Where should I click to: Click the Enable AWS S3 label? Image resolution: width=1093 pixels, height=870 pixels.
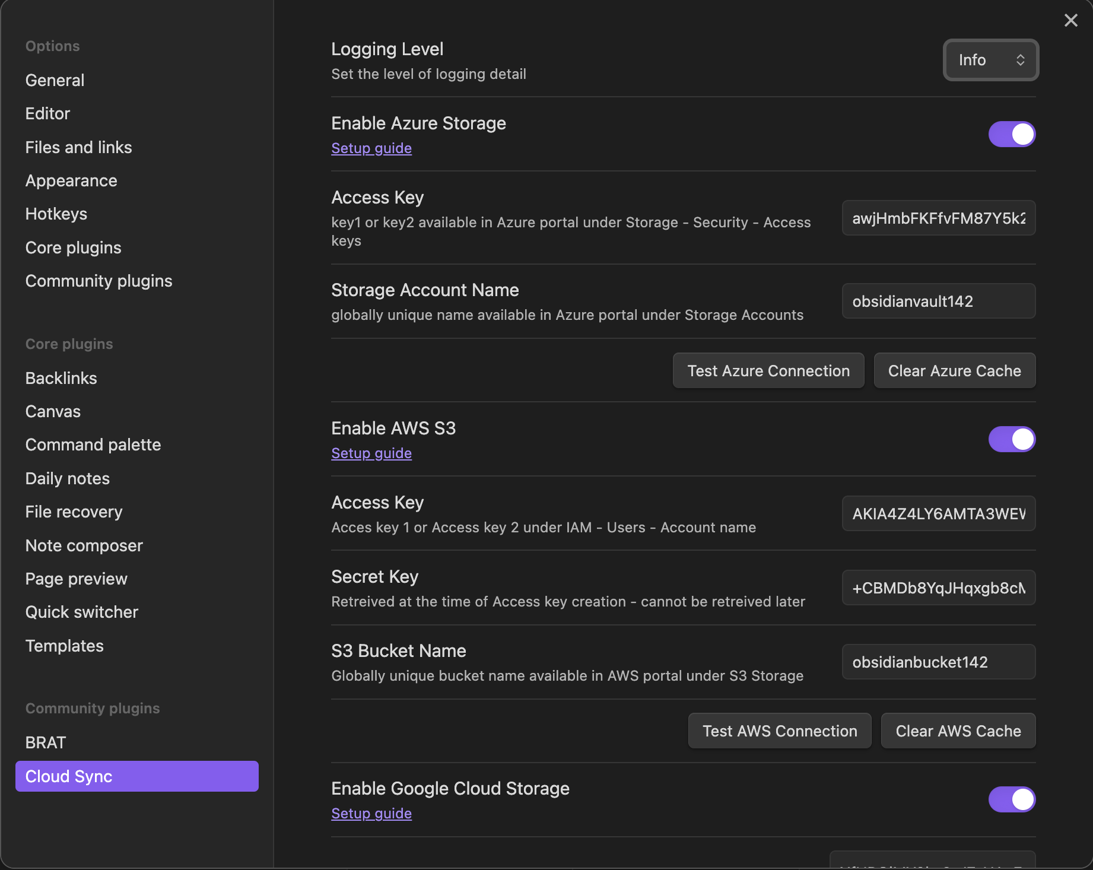(x=393, y=428)
